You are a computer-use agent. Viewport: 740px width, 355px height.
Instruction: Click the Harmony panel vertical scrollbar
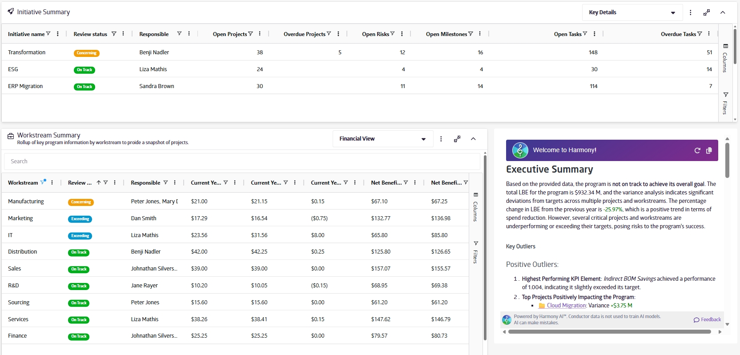pos(727,160)
